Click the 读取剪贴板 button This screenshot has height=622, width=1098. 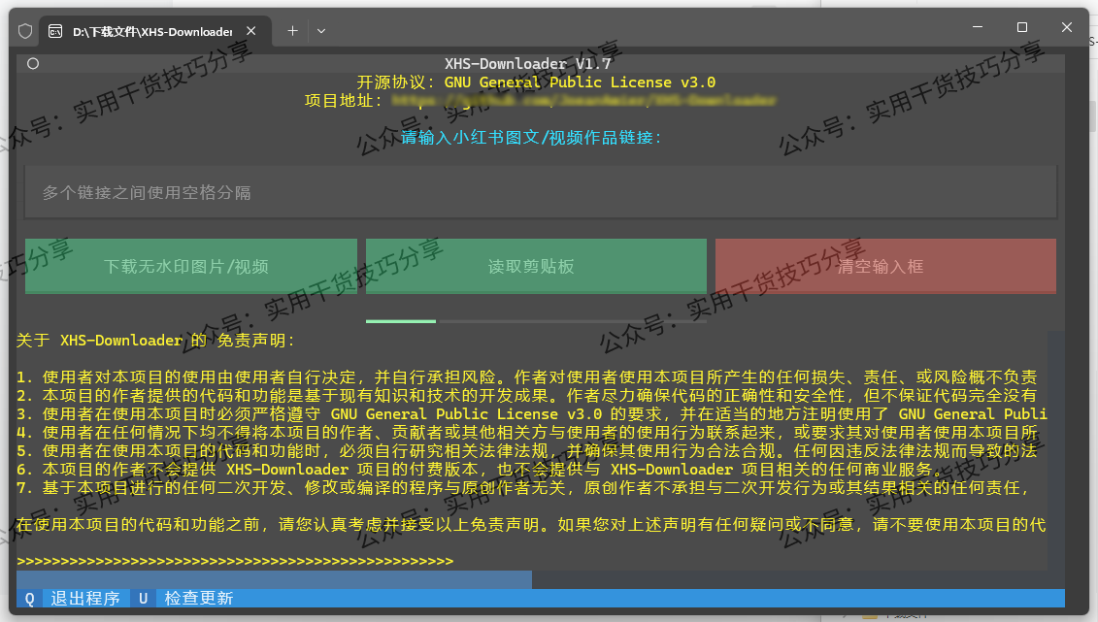coord(535,266)
